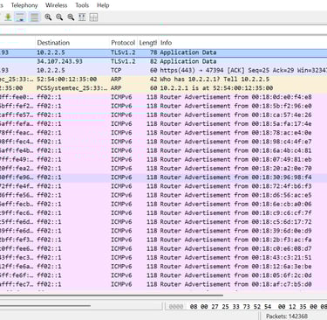Viewport: 327px width, 320px height.
Task: Sort by the Protocol column header
Action: (x=123, y=43)
